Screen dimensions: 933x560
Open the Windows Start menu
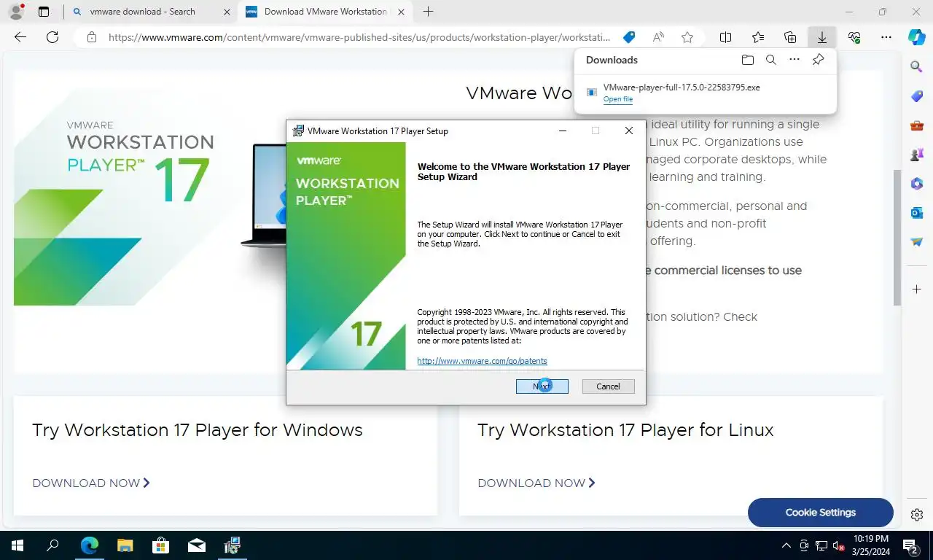tap(17, 545)
